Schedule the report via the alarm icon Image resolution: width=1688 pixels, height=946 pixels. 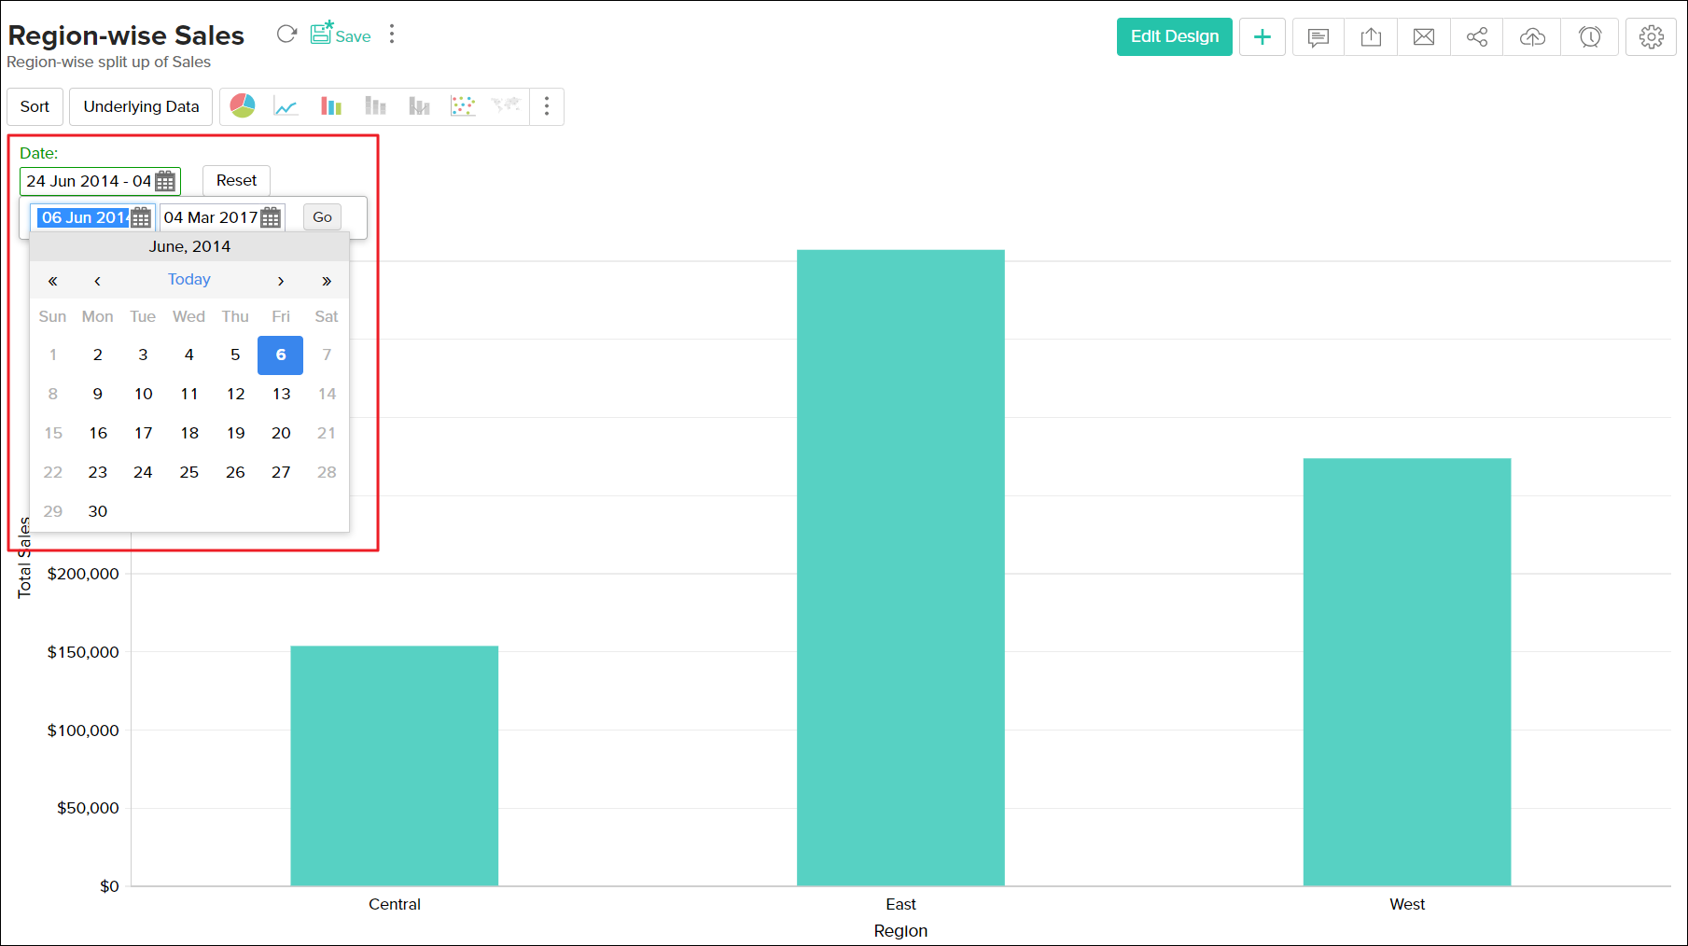(x=1590, y=36)
